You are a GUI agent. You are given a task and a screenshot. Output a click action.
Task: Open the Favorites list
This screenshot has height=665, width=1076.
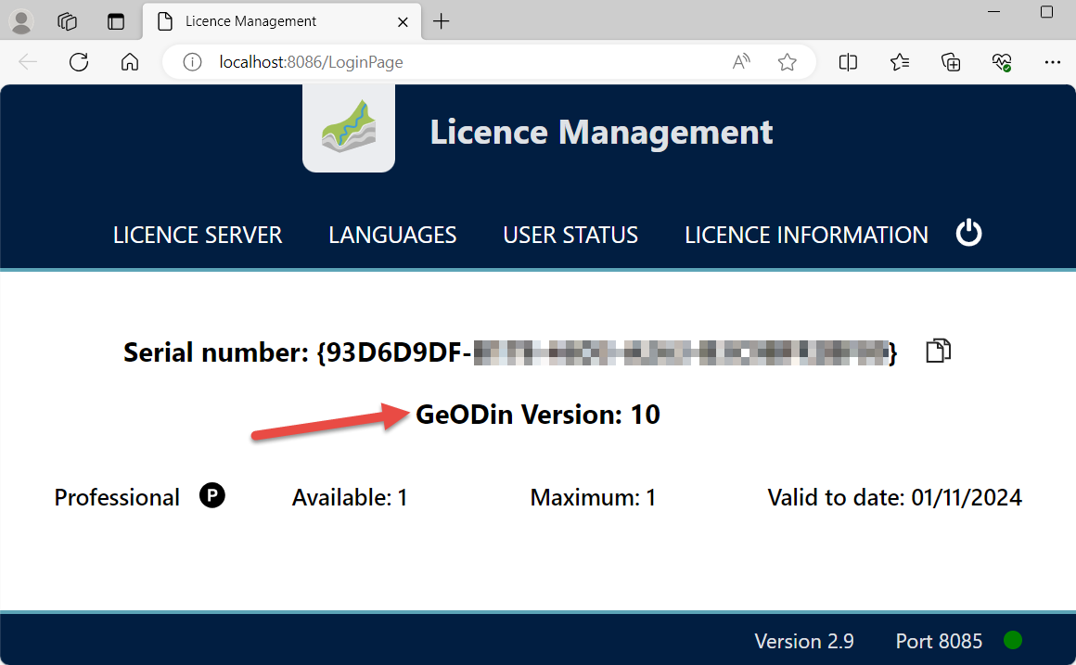900,62
